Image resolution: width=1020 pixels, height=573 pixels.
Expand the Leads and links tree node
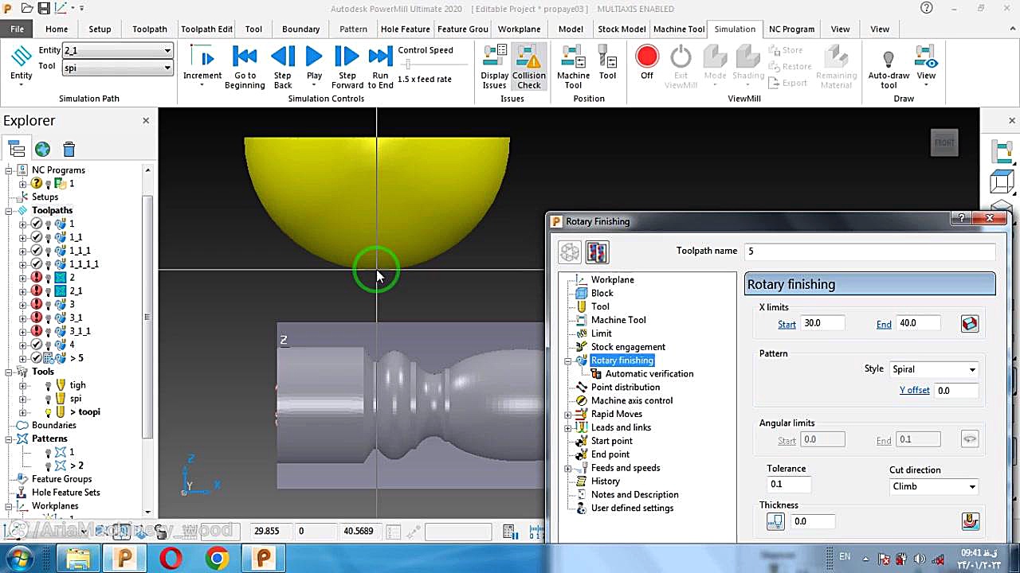click(x=568, y=427)
